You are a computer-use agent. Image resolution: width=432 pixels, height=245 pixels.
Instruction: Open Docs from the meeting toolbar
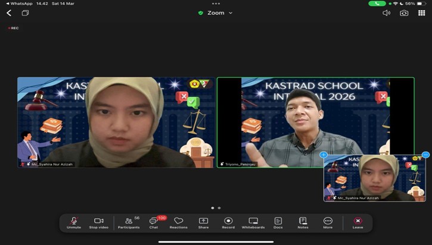[278, 222]
